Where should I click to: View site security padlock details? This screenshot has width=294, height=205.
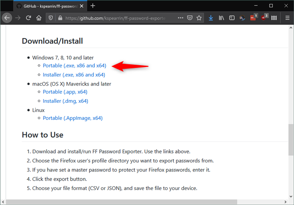tap(60, 18)
